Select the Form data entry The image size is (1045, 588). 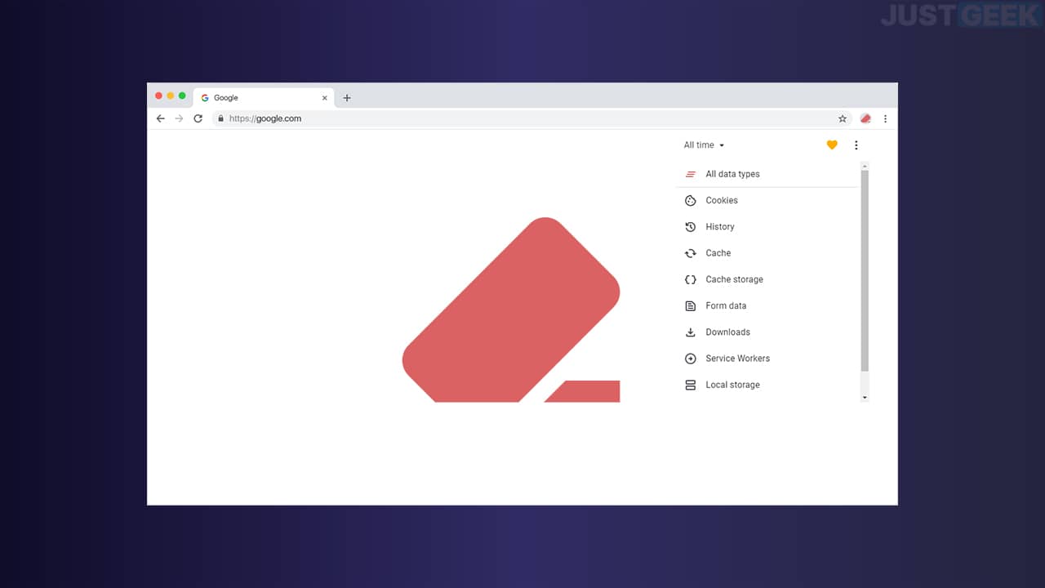767,305
